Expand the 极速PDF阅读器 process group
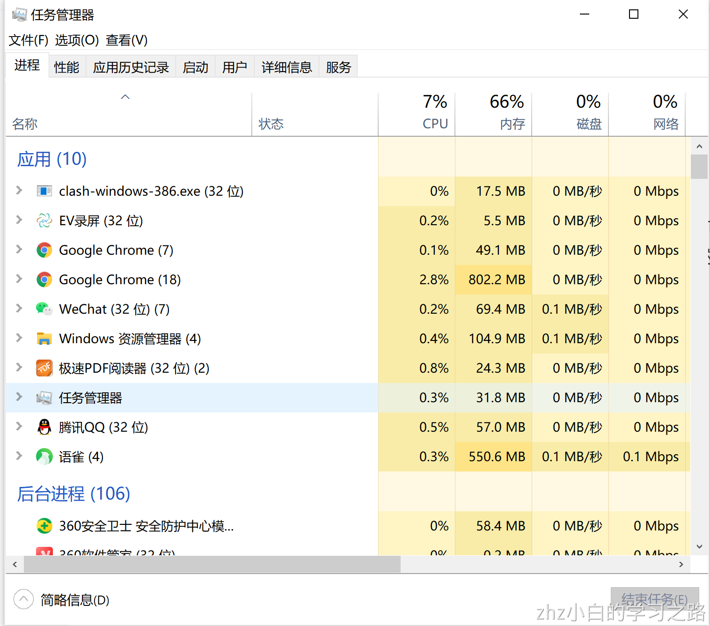The height and width of the screenshot is (626, 710). pyautogui.click(x=19, y=367)
